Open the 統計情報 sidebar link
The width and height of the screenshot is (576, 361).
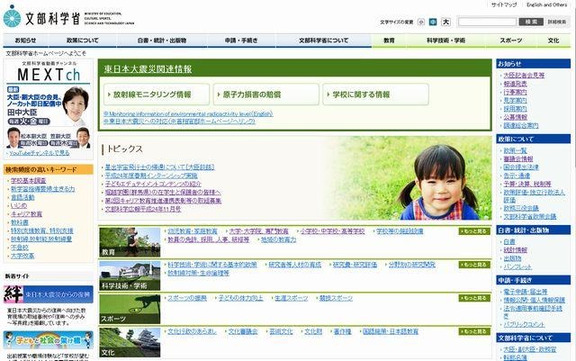pos(515,250)
